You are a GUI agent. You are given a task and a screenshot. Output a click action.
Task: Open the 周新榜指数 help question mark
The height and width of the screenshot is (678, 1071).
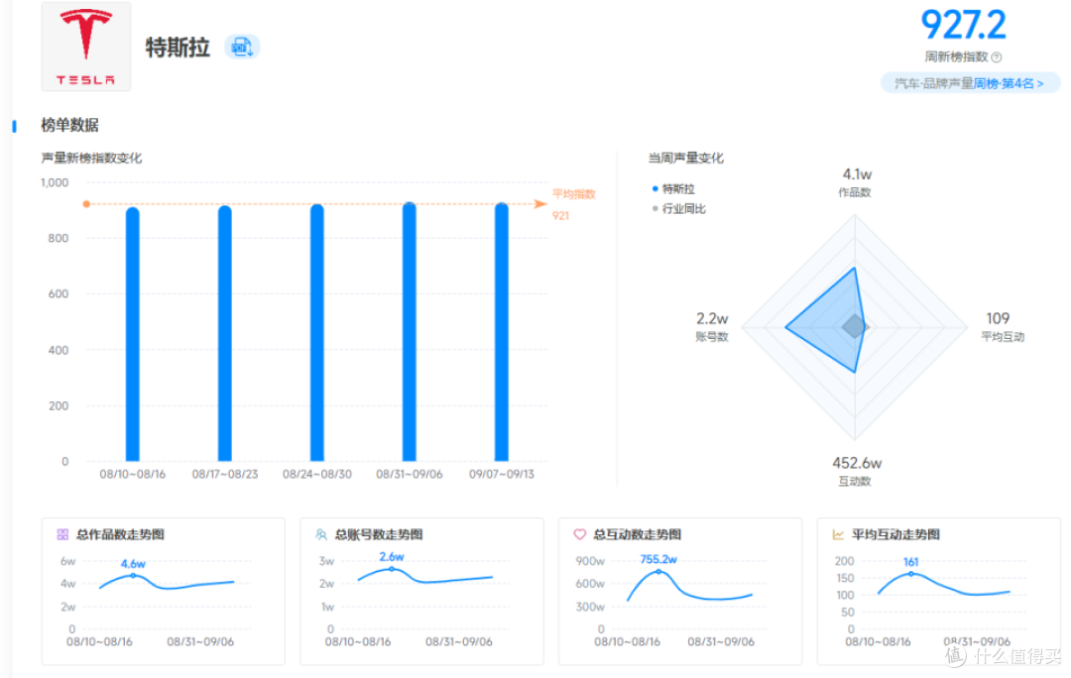(x=997, y=57)
